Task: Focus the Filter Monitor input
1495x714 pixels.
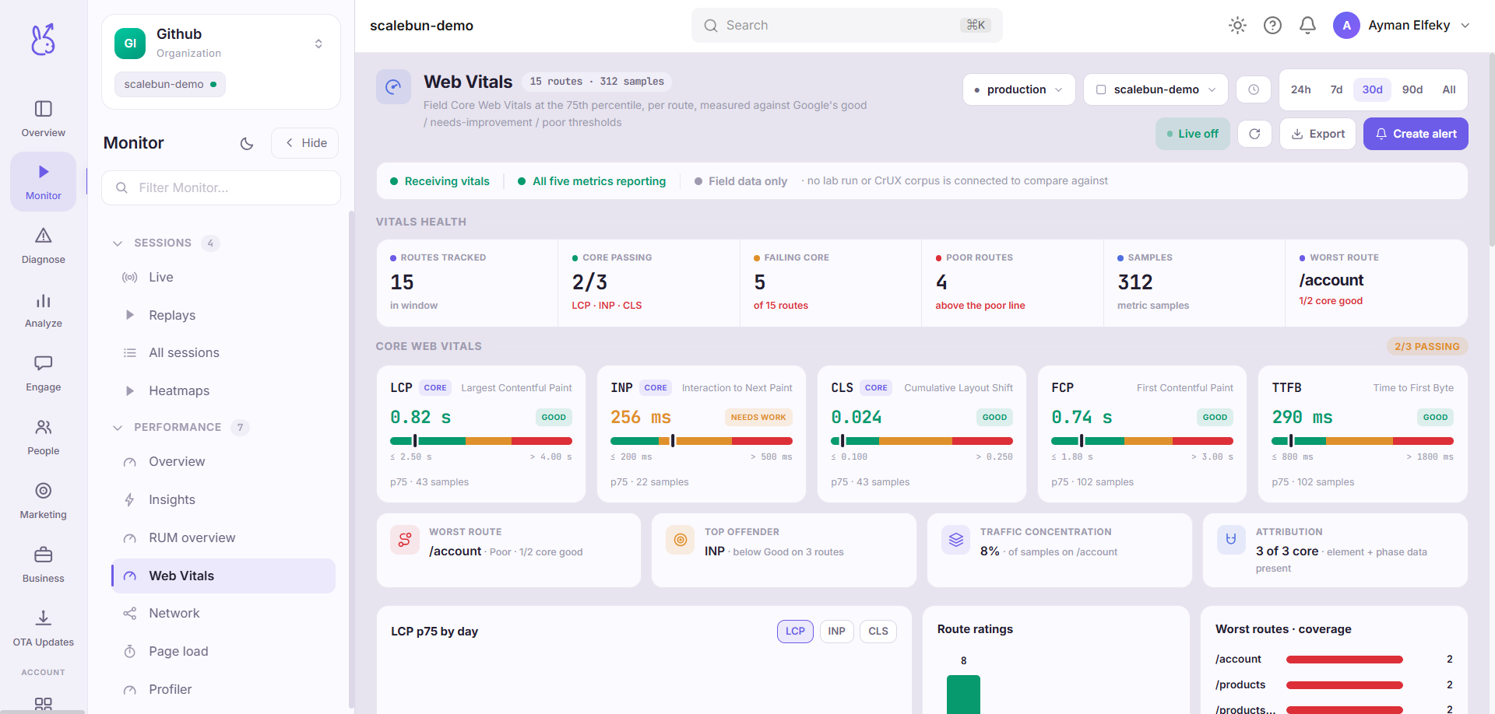Action: click(220, 187)
